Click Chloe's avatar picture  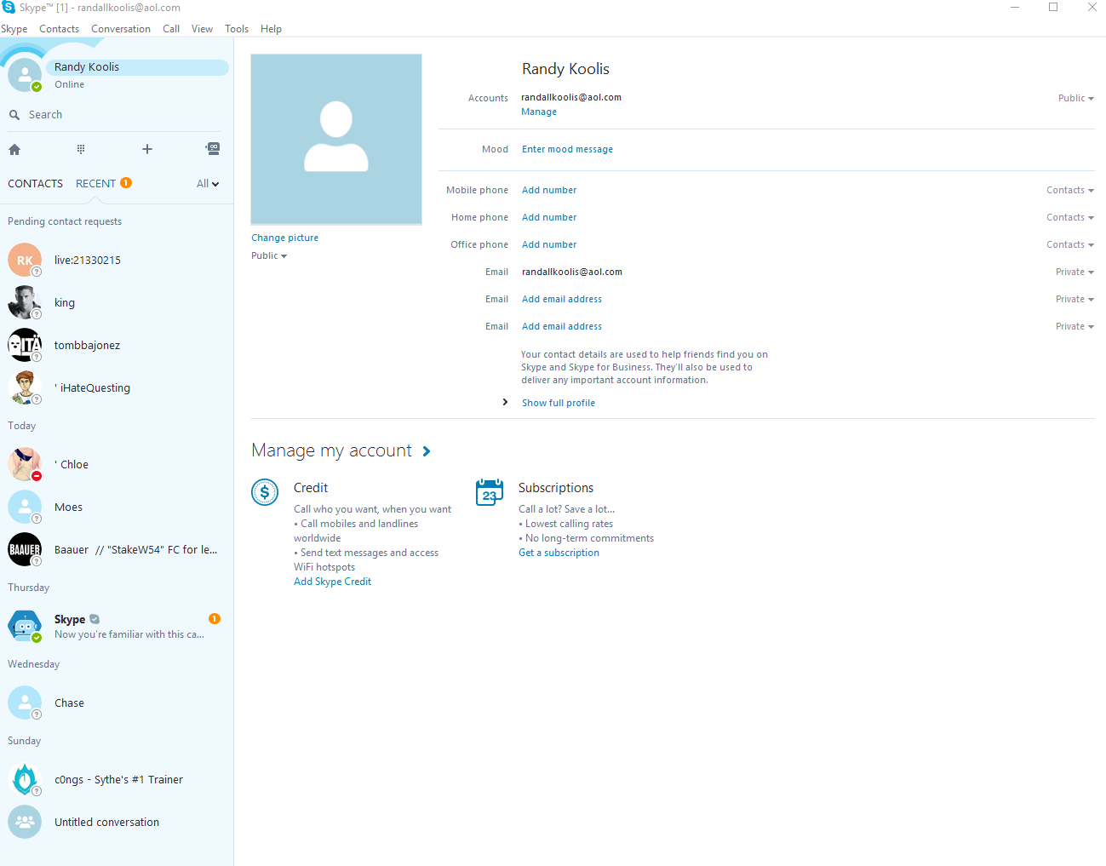(25, 464)
